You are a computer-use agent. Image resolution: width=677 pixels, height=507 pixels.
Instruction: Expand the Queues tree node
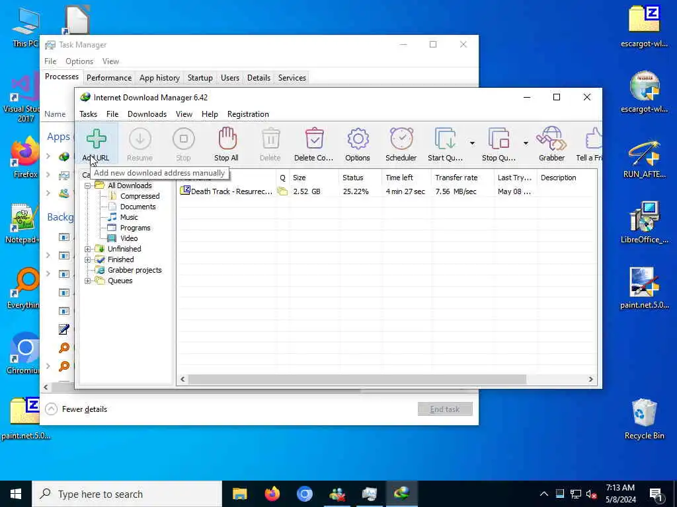(x=88, y=281)
